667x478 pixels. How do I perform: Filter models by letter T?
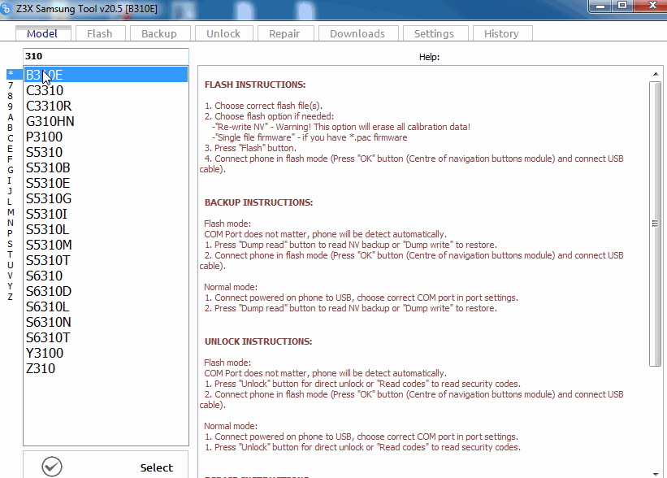(x=11, y=254)
